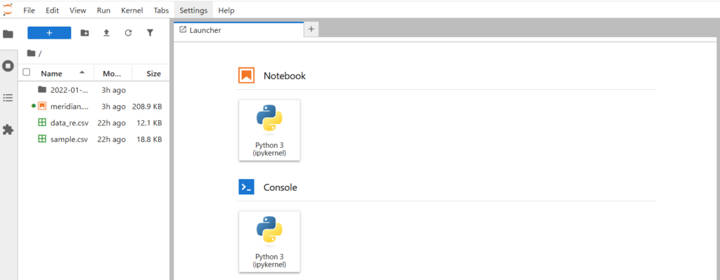Screen dimensions: 720x280
Task: Show the Table of Contents sidebar icon
Action: 8,98
